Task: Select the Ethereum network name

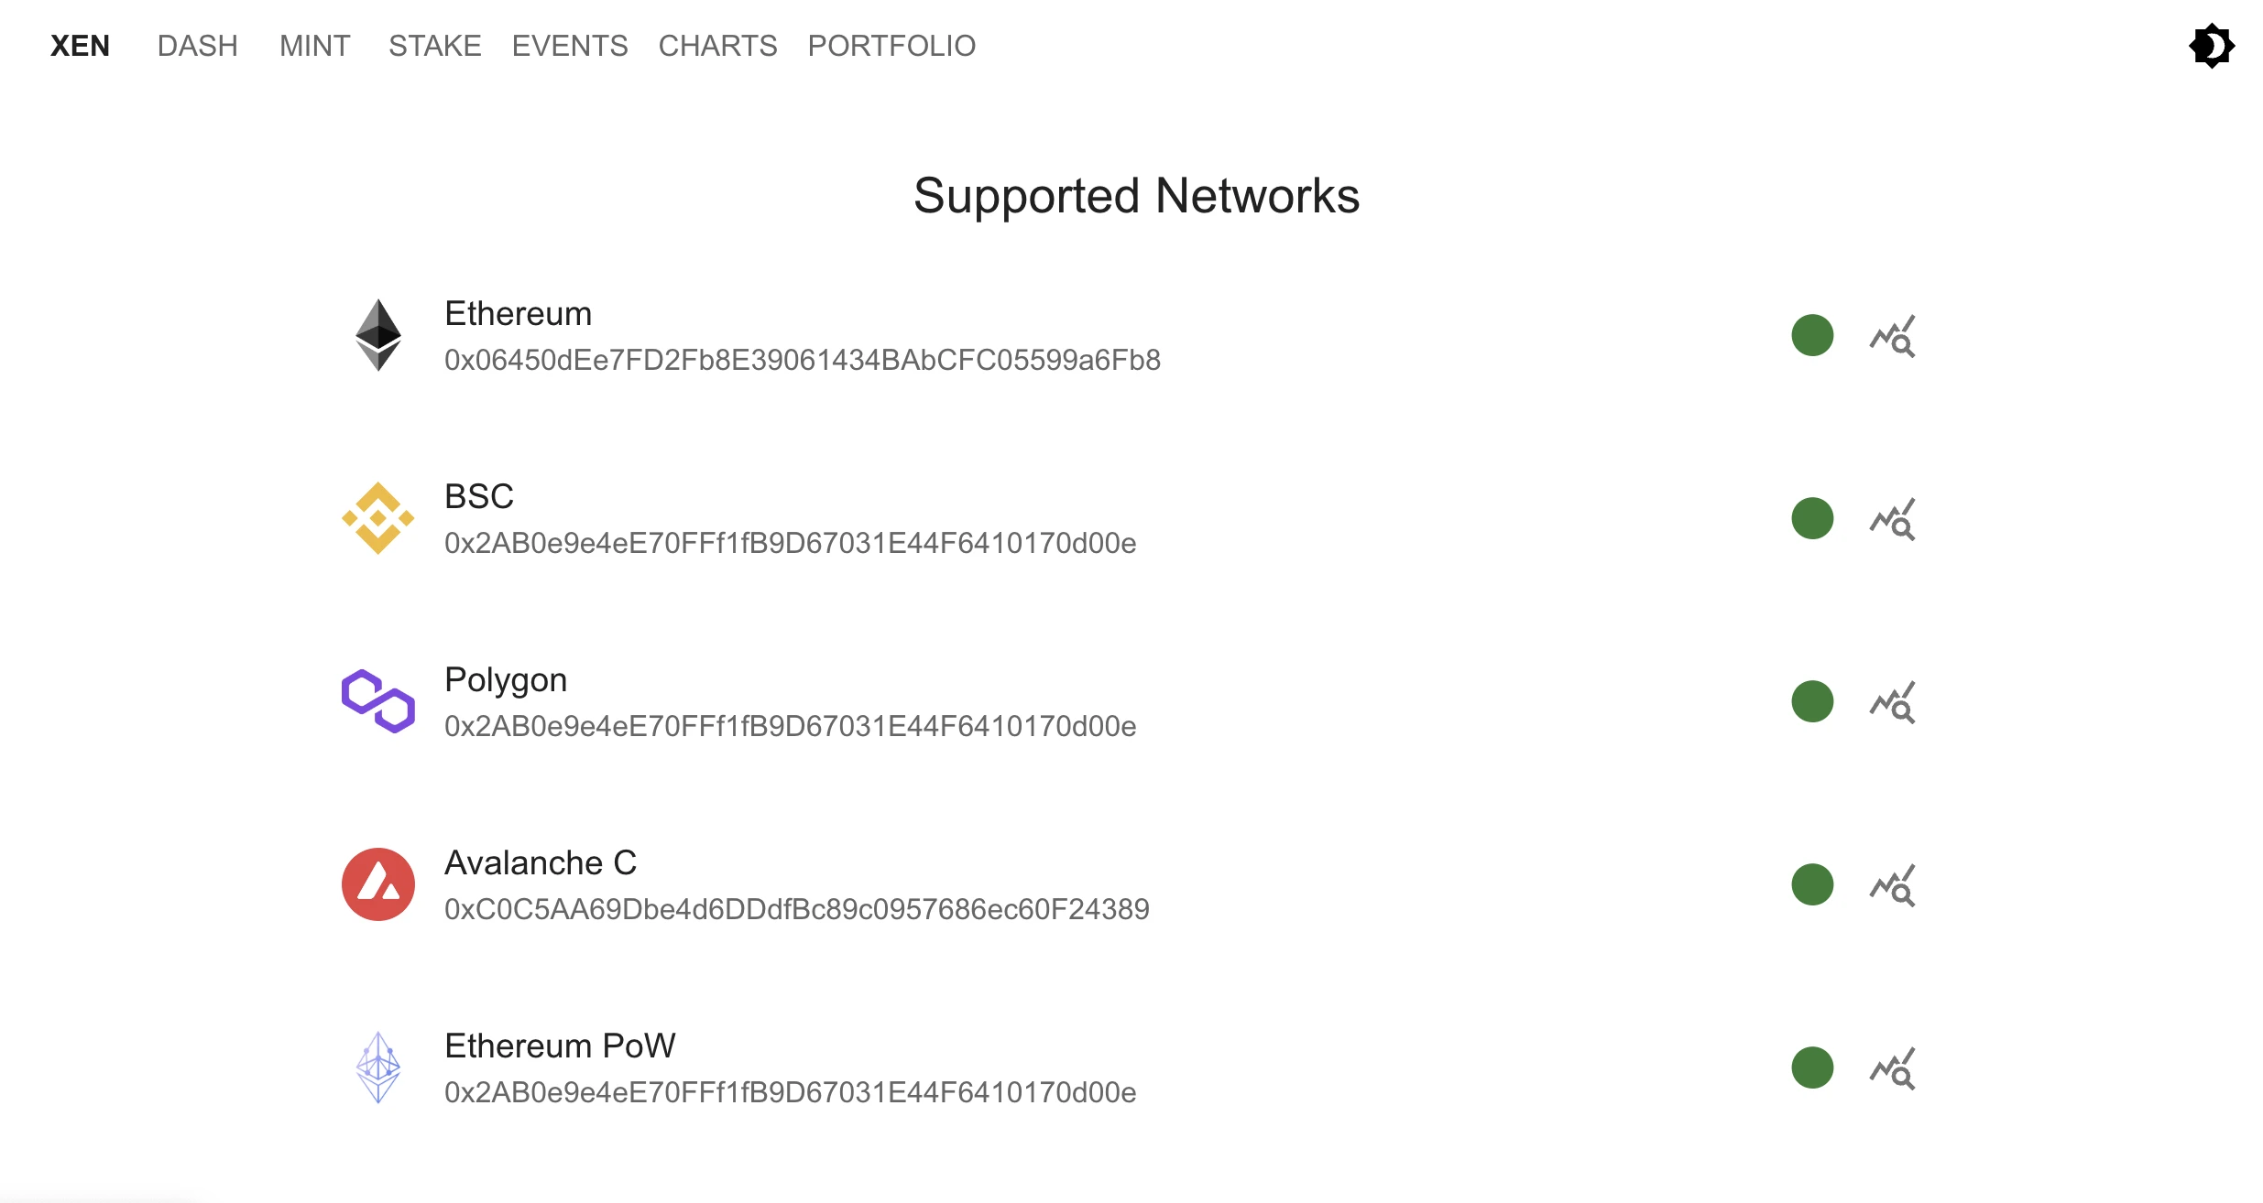Action: pos(518,314)
